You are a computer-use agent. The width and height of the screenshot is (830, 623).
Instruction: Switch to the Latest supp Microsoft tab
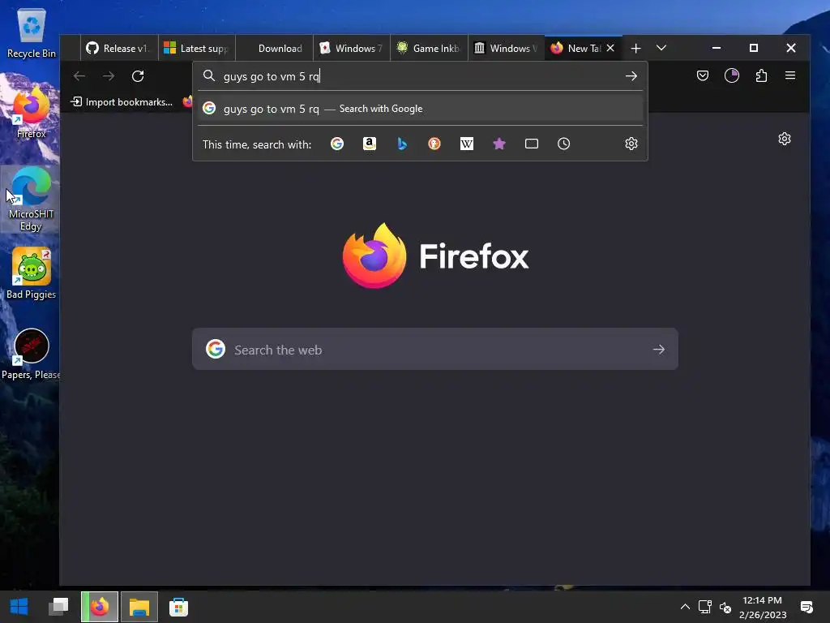coord(197,48)
